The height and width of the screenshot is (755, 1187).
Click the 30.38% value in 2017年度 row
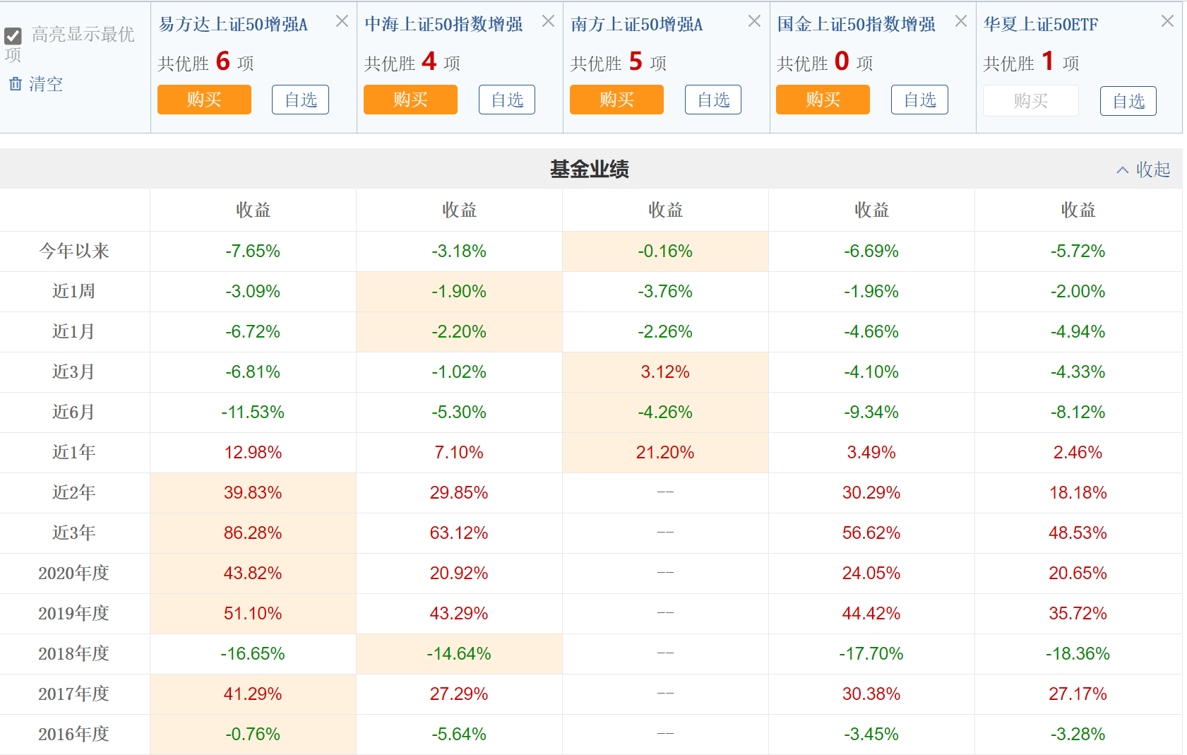[x=871, y=694]
